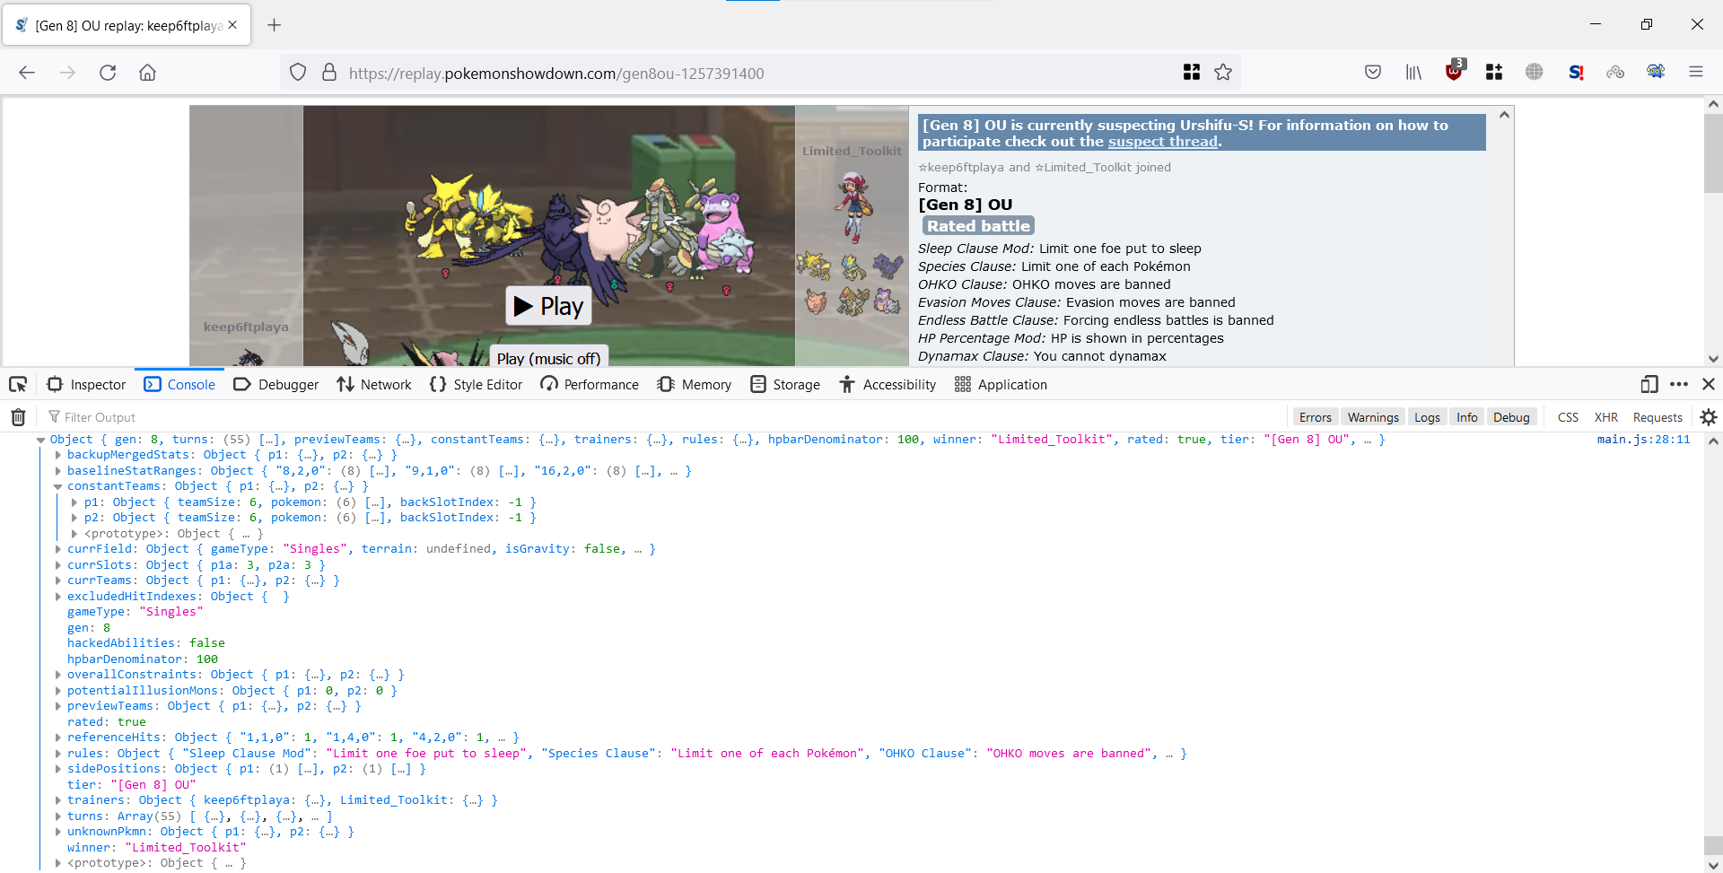Switch to the Inspector tab

(x=86, y=385)
